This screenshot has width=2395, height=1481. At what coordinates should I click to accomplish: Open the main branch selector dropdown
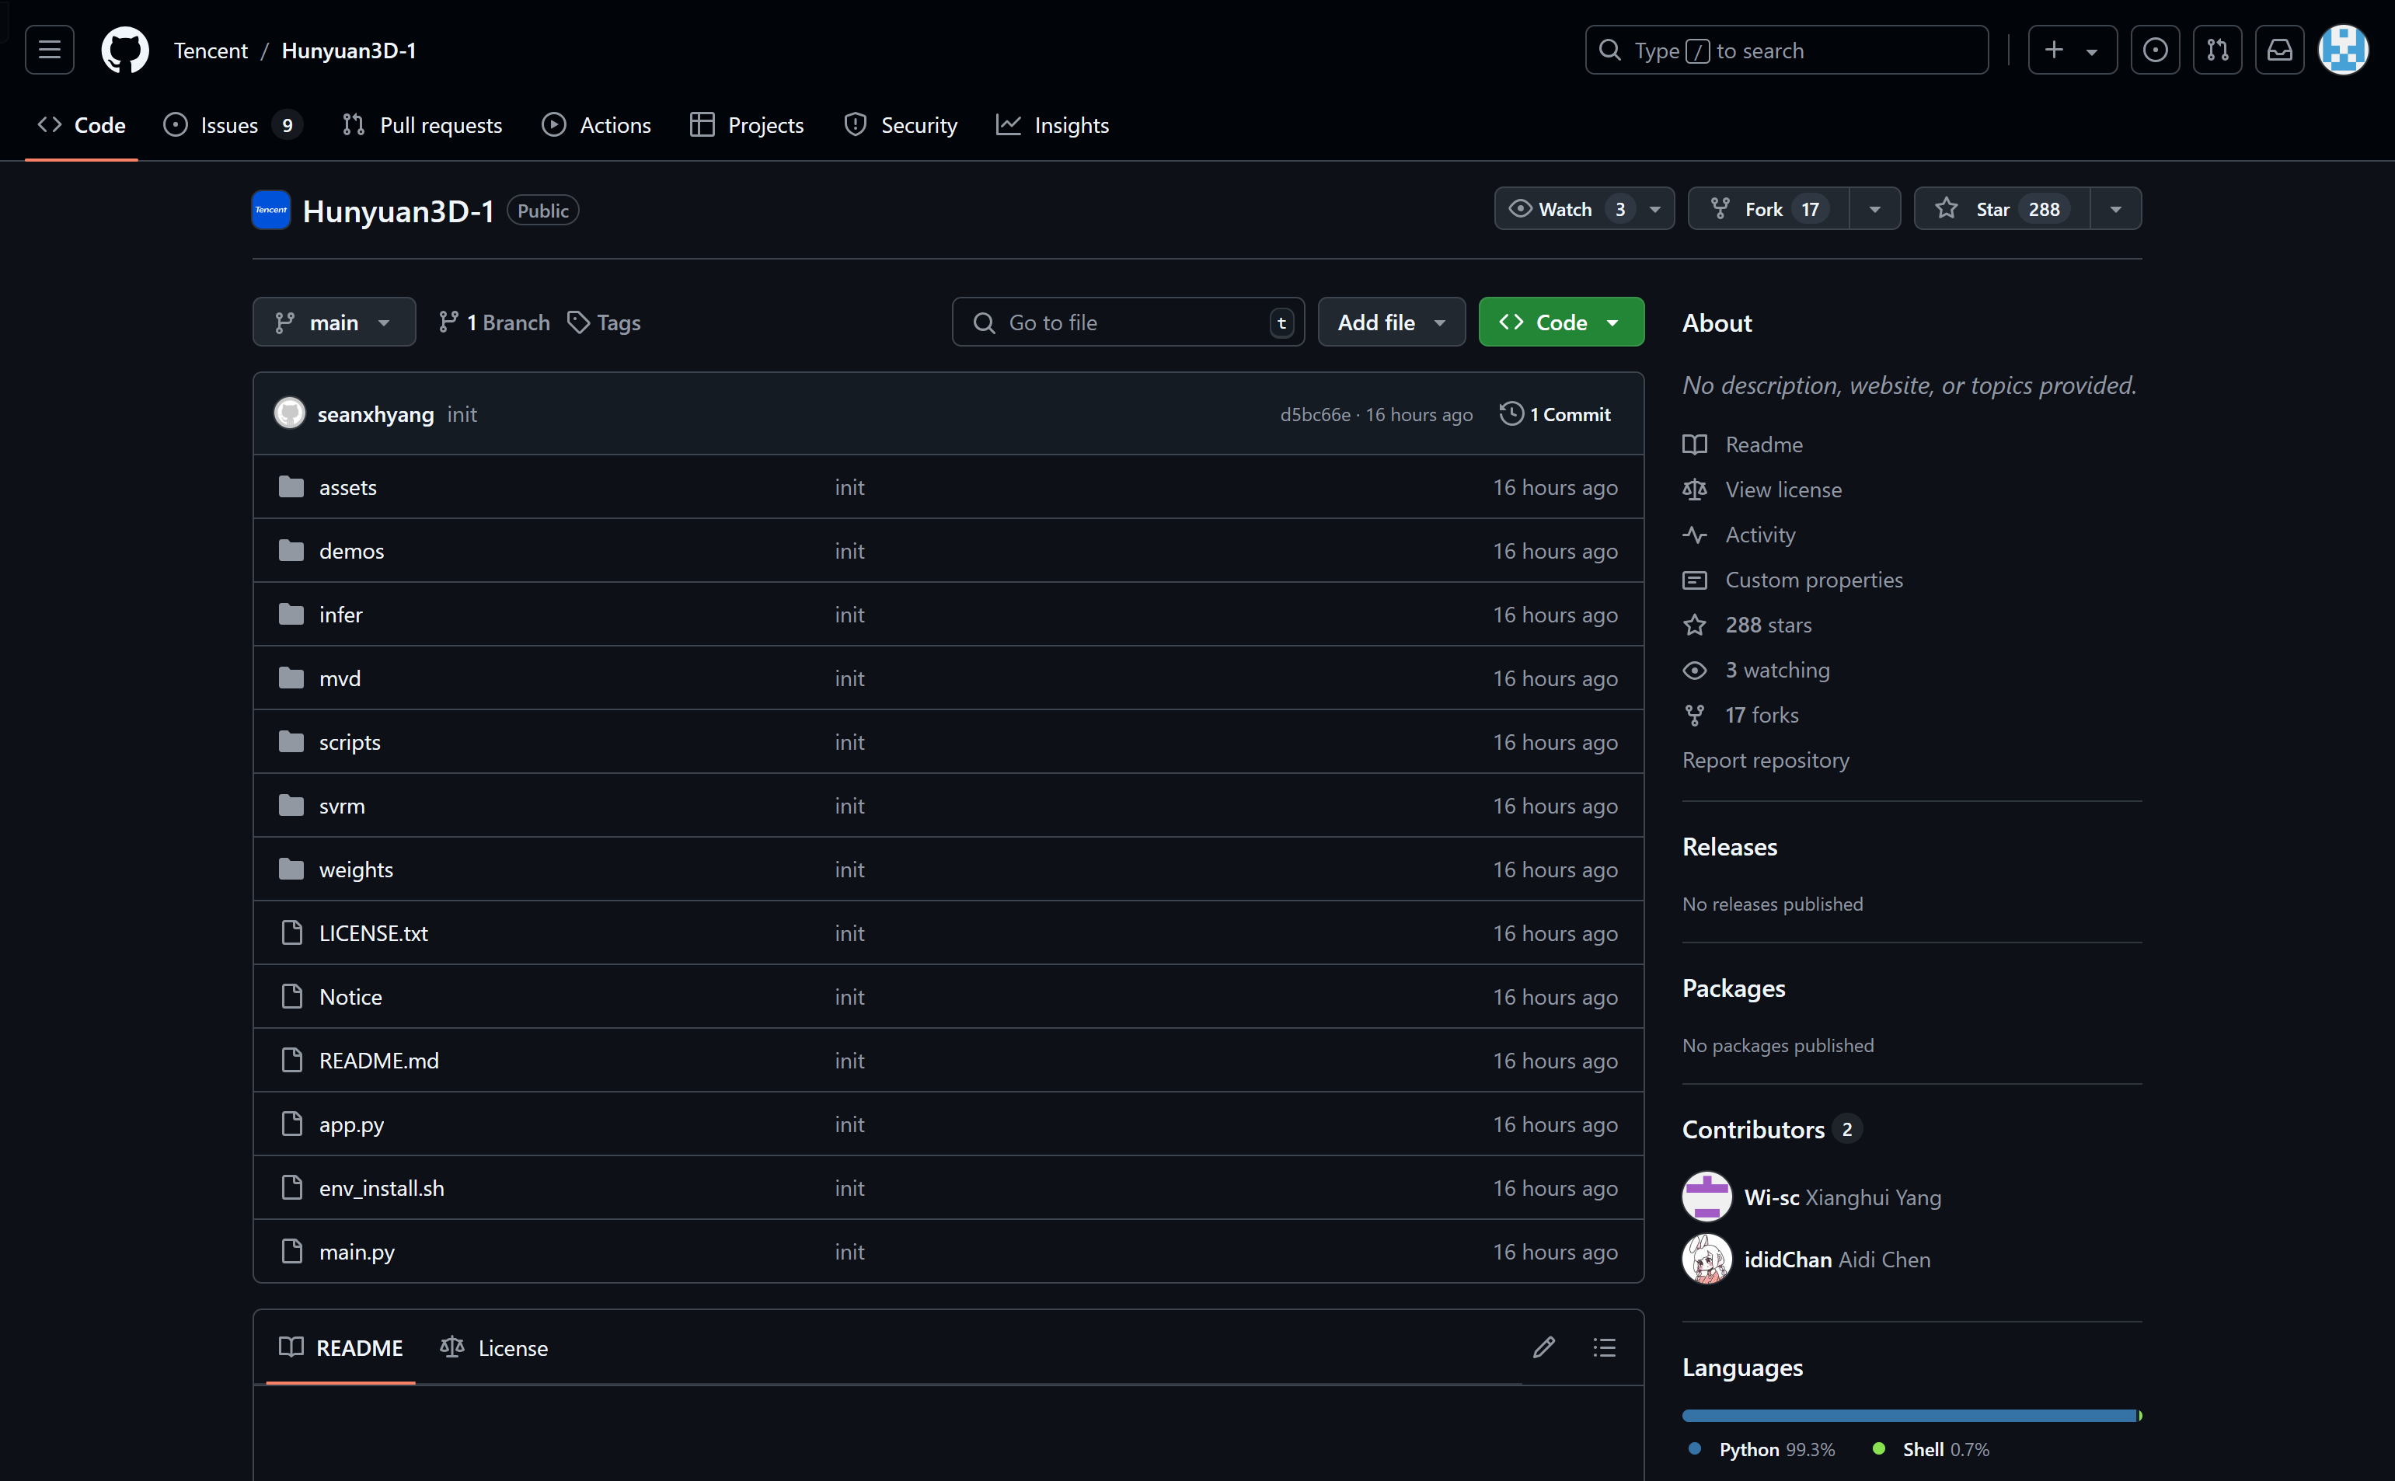pos(334,321)
